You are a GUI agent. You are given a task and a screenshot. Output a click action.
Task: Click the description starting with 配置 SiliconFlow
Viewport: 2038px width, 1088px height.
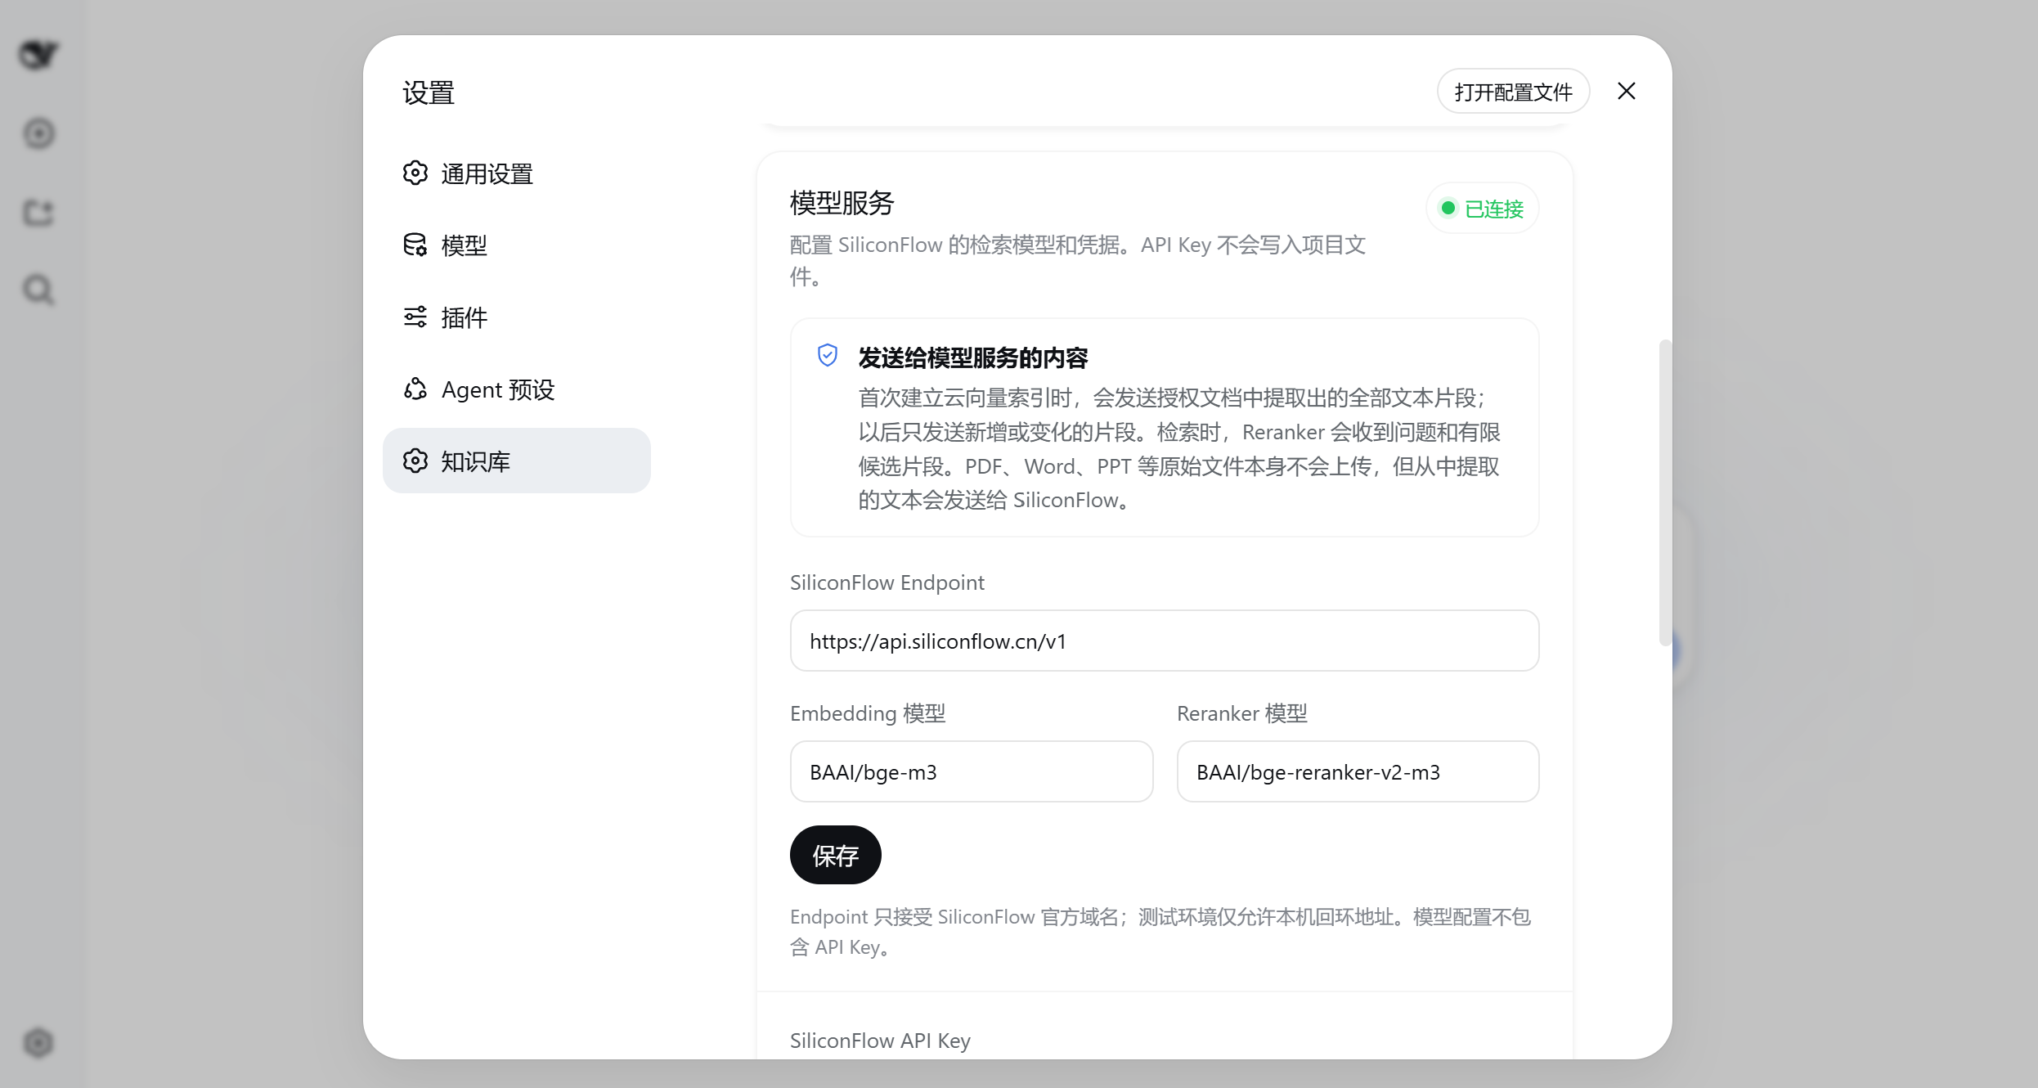(x=1077, y=260)
